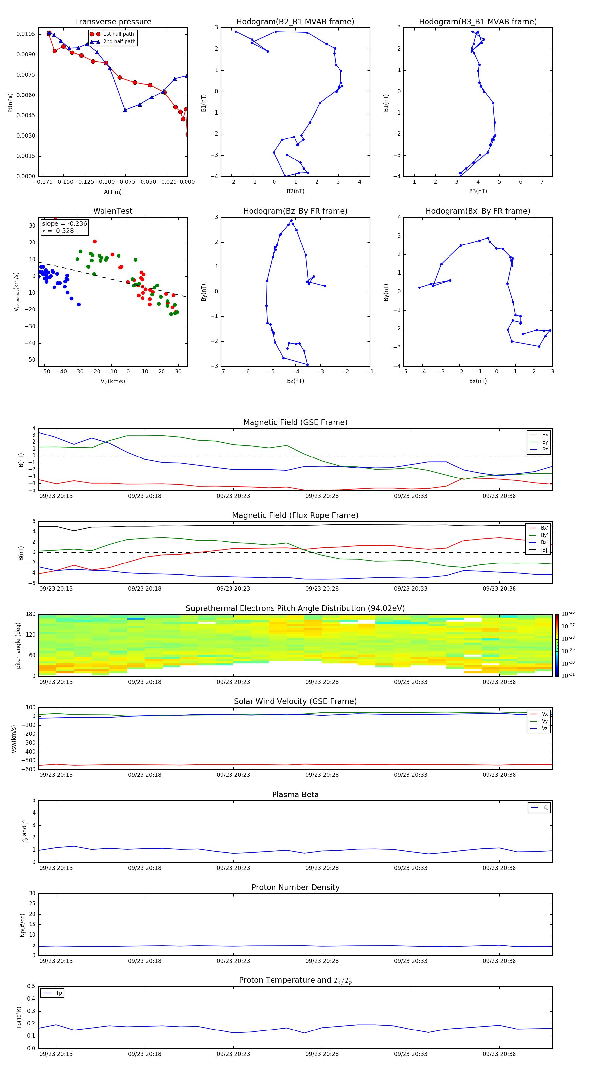
Task: Click the 'Proton Number Density' title
Action: tap(295, 887)
